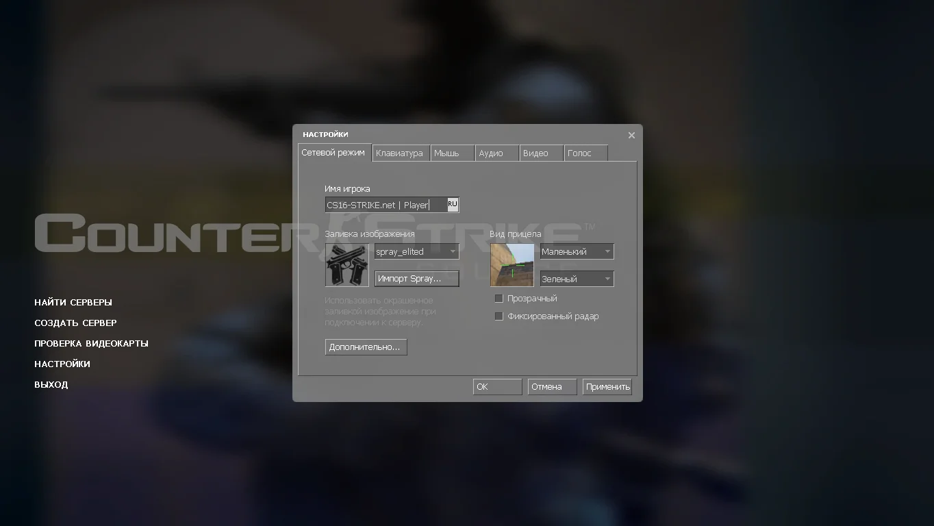Click the Дополнительно button
This screenshot has width=934, height=526.
coord(366,347)
